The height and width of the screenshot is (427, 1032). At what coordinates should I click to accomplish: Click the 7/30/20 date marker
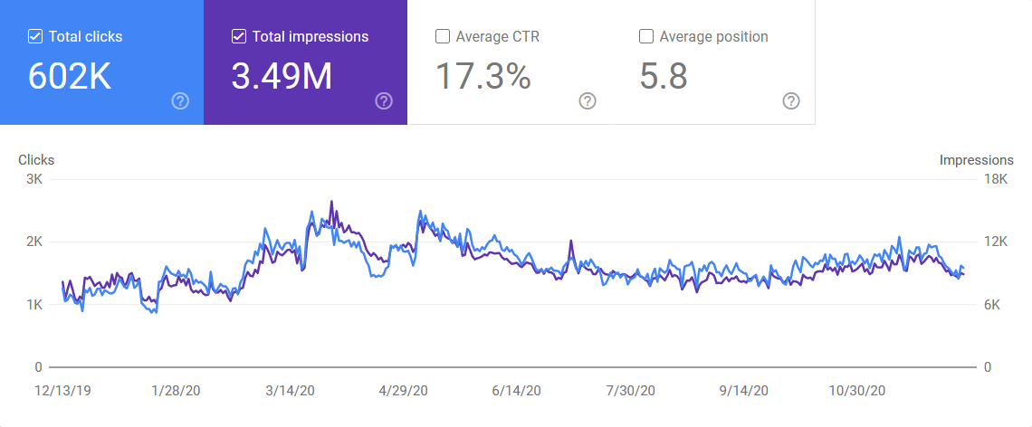pyautogui.click(x=630, y=391)
